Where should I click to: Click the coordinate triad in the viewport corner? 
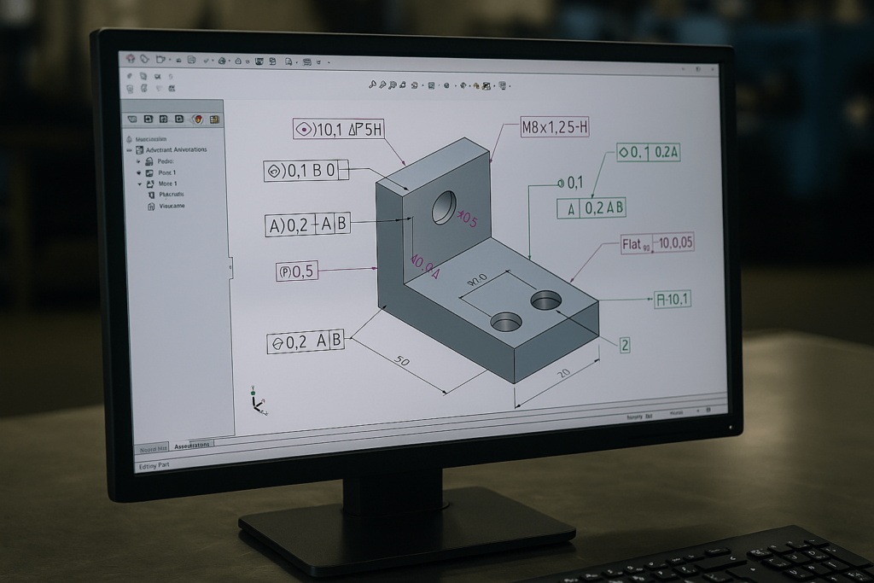point(259,401)
